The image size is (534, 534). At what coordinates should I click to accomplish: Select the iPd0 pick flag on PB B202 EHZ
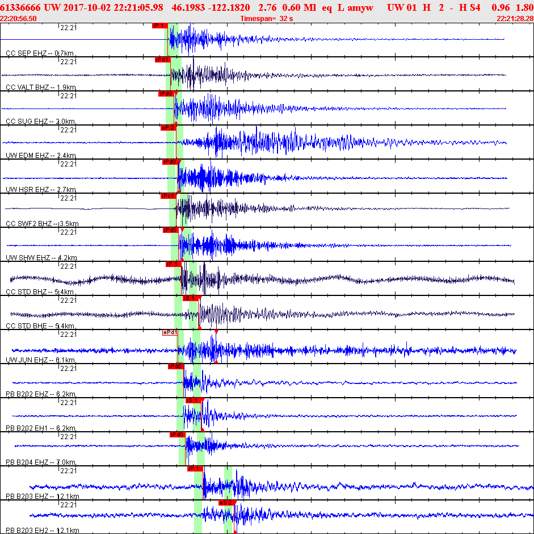(176, 366)
